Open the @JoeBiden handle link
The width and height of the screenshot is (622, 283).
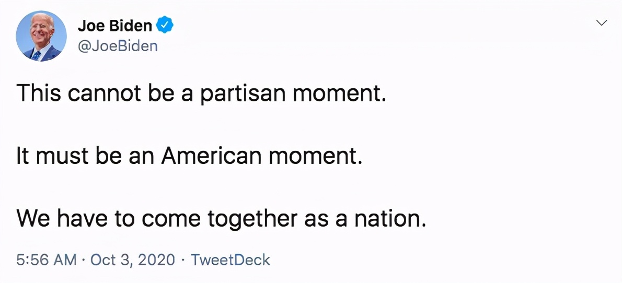click(x=118, y=46)
